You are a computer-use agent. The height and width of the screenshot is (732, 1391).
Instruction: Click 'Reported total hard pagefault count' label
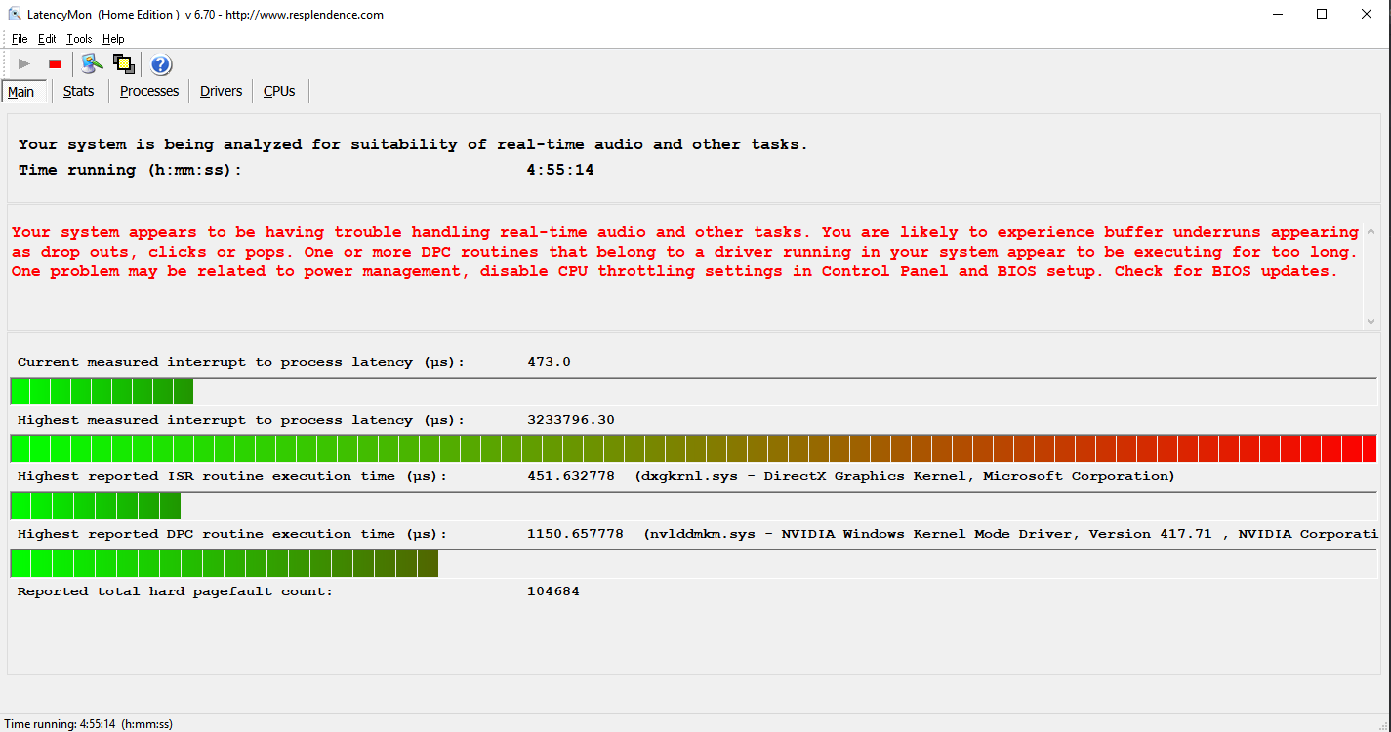tap(176, 591)
